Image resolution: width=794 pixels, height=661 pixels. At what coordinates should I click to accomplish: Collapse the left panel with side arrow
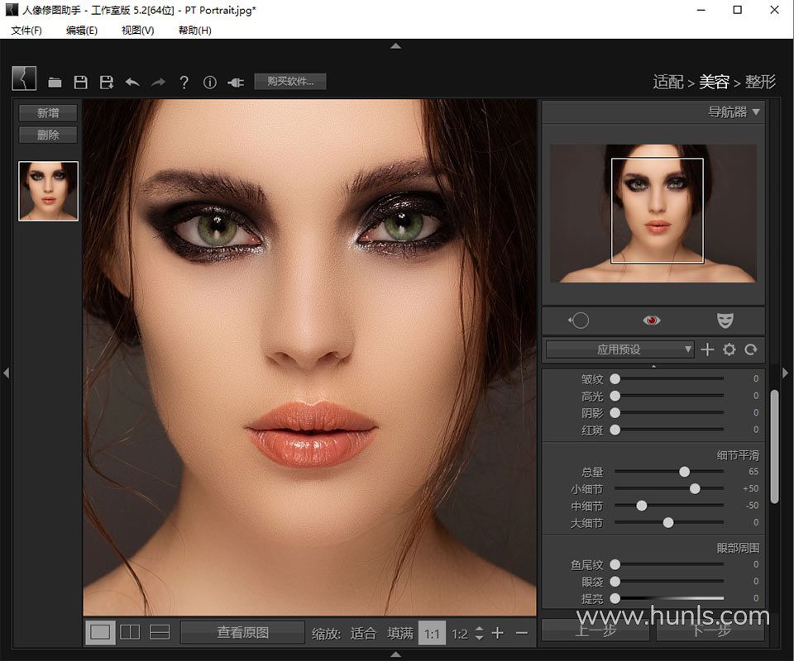[x=6, y=373]
